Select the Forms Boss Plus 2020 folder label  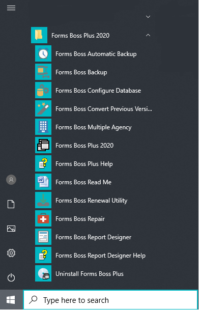(80, 36)
